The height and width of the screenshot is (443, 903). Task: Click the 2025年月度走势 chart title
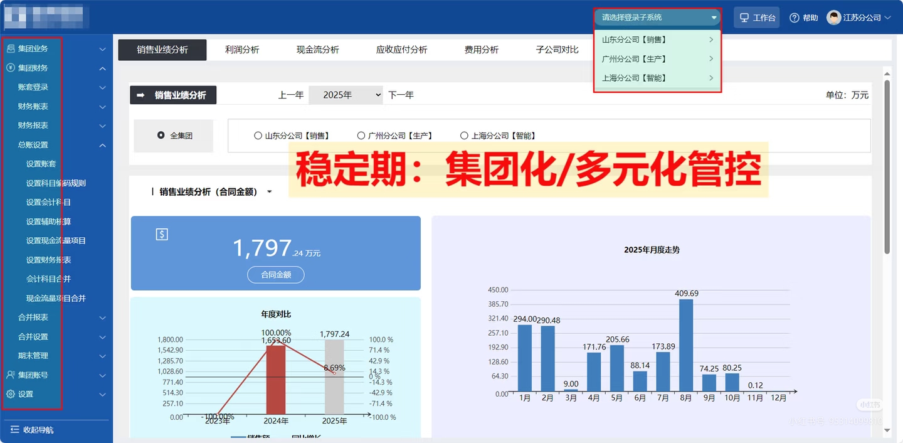(x=652, y=250)
